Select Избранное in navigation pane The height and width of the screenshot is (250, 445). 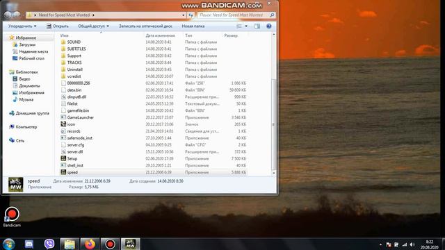[26, 37]
